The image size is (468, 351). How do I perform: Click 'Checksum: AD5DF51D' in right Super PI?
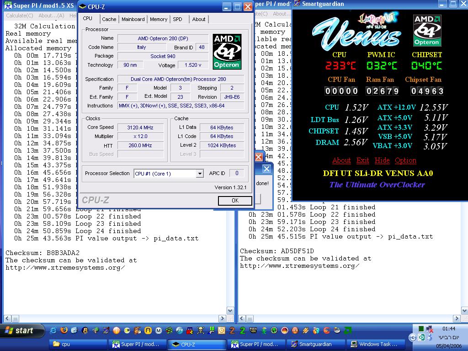point(277,251)
